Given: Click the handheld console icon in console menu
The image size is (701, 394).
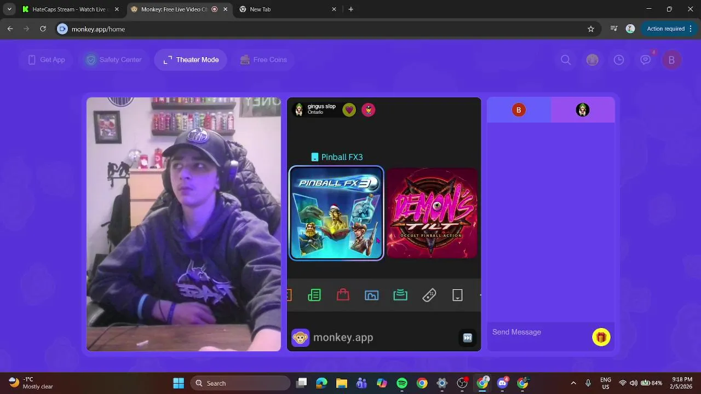Looking at the screenshot, I should [x=458, y=296].
